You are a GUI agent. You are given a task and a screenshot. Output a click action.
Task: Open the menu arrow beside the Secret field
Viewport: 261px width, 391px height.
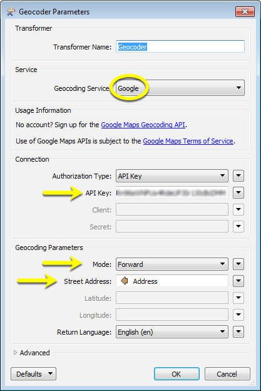tap(238, 226)
